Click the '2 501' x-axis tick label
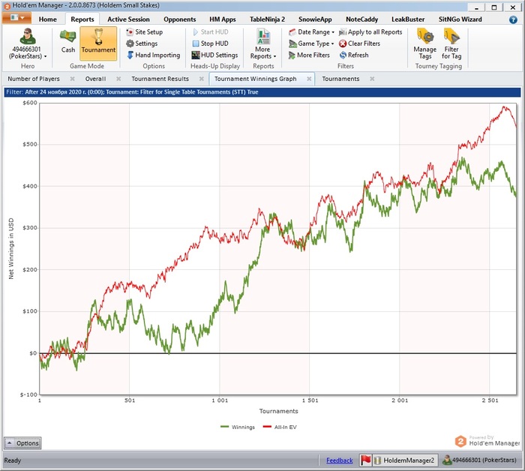The image size is (525, 471). click(490, 400)
